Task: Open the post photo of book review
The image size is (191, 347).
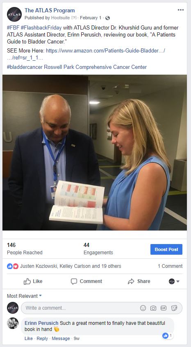Action: click(95, 153)
